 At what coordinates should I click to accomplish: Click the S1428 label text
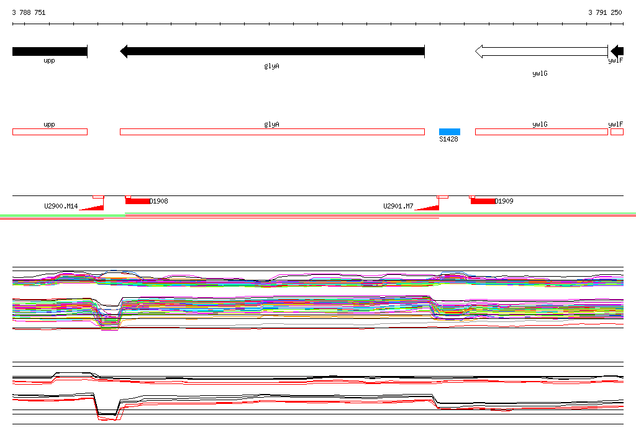448,139
